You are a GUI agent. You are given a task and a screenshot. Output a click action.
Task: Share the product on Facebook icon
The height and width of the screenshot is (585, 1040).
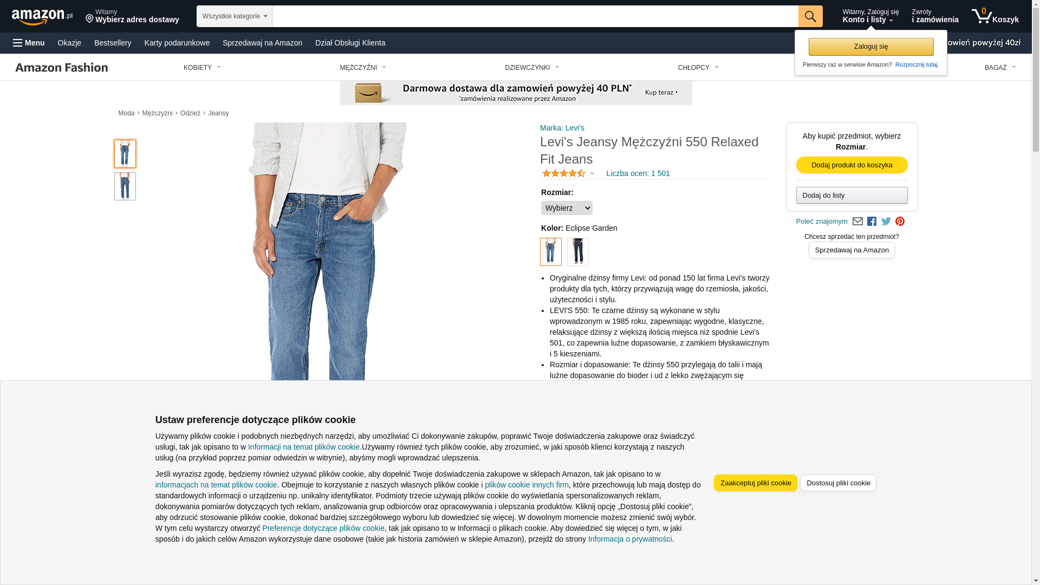pos(872,222)
